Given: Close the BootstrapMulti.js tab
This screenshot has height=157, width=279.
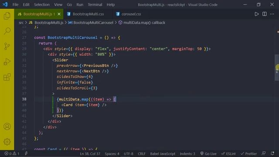Looking at the screenshot, I should pyautogui.click(x=59, y=14).
